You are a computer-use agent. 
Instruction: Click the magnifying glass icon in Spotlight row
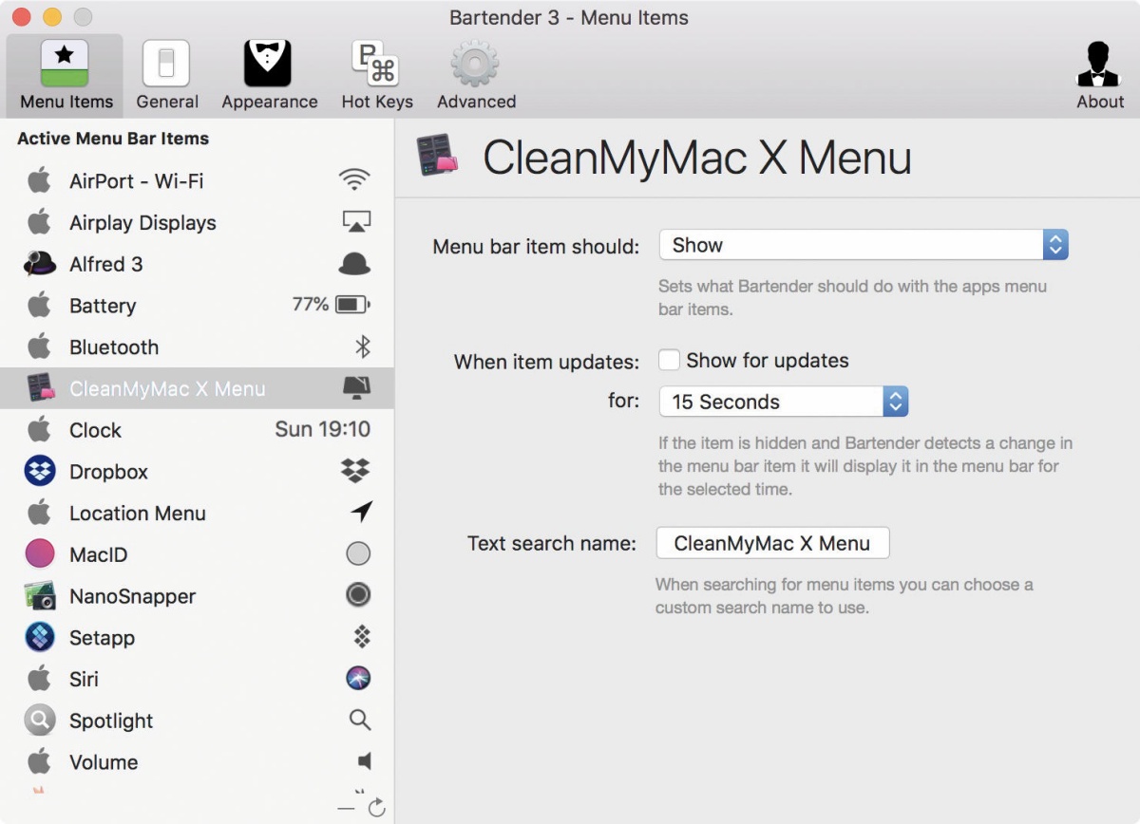360,720
